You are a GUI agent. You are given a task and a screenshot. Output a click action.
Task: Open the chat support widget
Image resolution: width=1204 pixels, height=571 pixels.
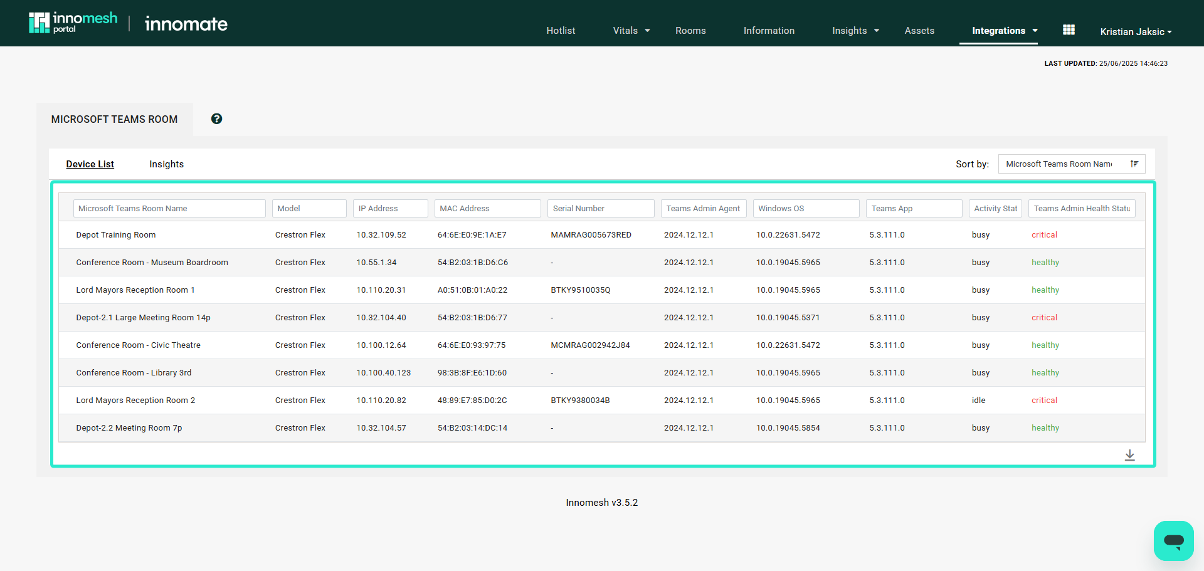1173,540
